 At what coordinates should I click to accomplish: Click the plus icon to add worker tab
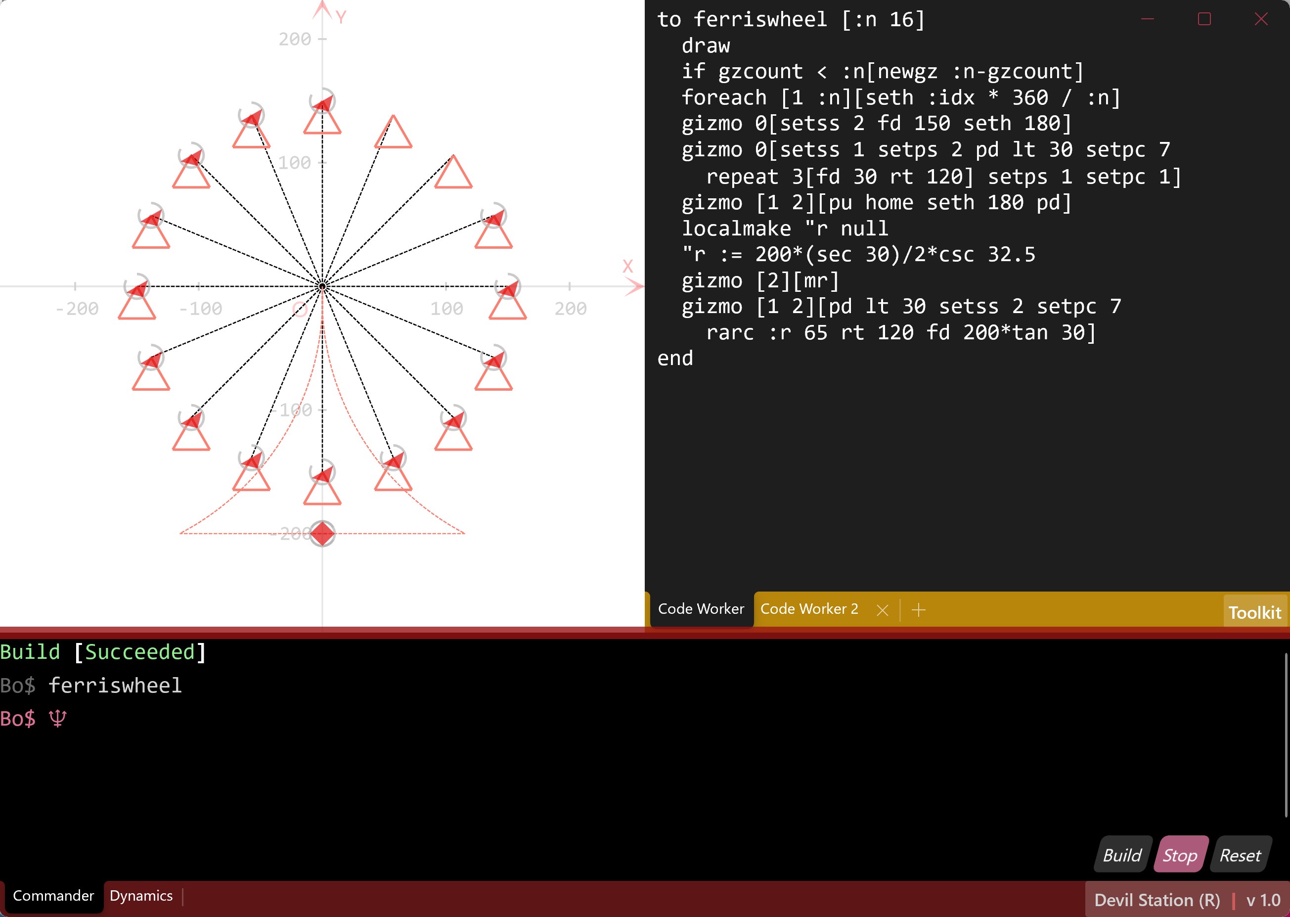918,610
